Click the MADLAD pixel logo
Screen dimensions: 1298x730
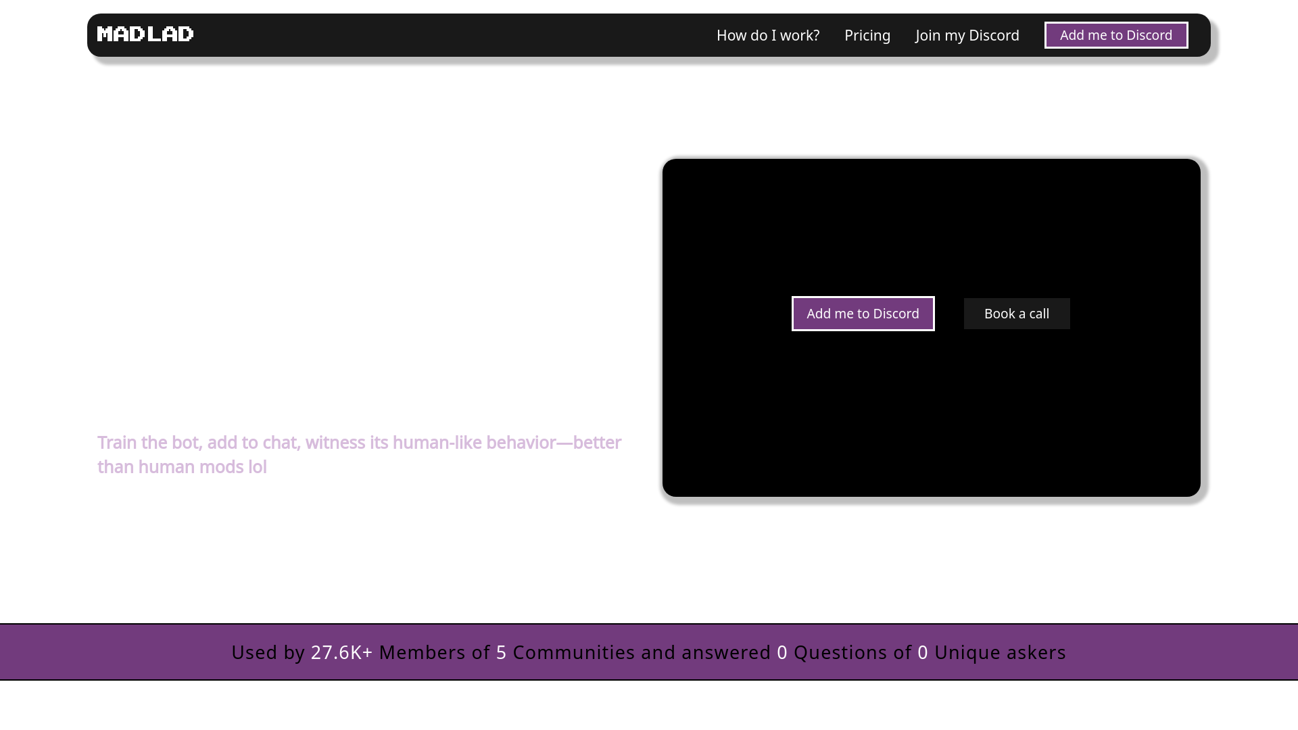pos(145,34)
